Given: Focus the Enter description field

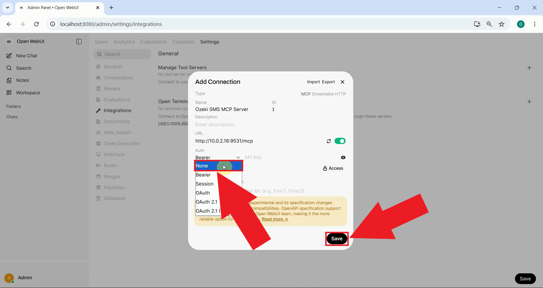Looking at the screenshot, I should [270, 125].
